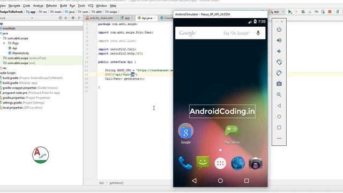Screen dimensions: 343x193
Task: Click the emulator sidebar home circle
Action: click(279, 116)
